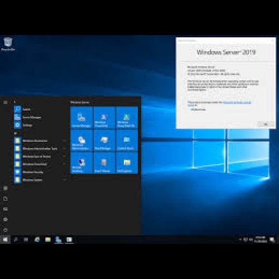
Task: Click the user account icon in Start rail
Action: pos(6,189)
